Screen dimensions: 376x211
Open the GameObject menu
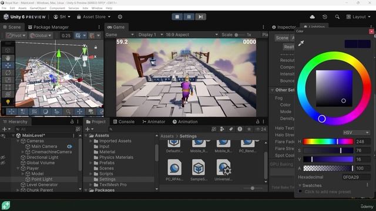point(38,8)
